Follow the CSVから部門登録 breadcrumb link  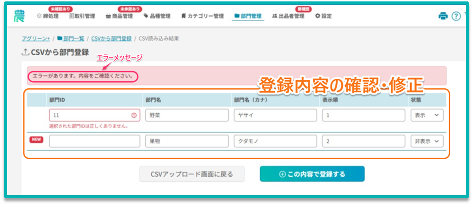coord(111,38)
